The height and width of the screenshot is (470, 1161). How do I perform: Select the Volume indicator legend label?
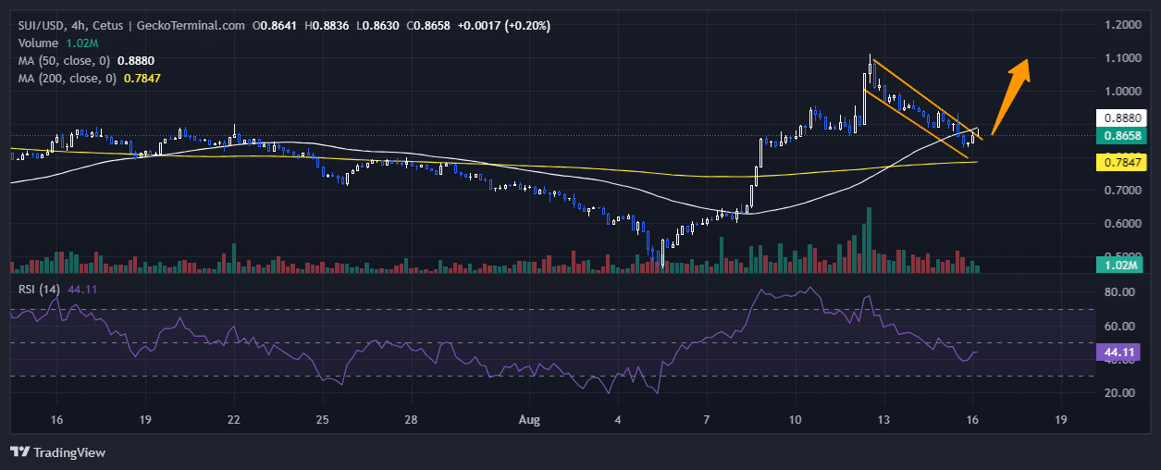[x=38, y=43]
